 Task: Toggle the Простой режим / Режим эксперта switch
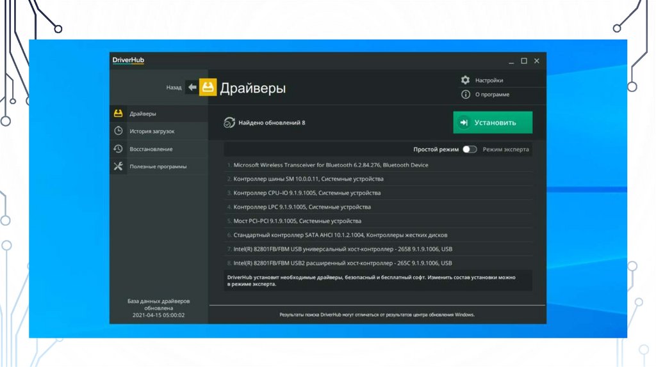[x=470, y=149]
